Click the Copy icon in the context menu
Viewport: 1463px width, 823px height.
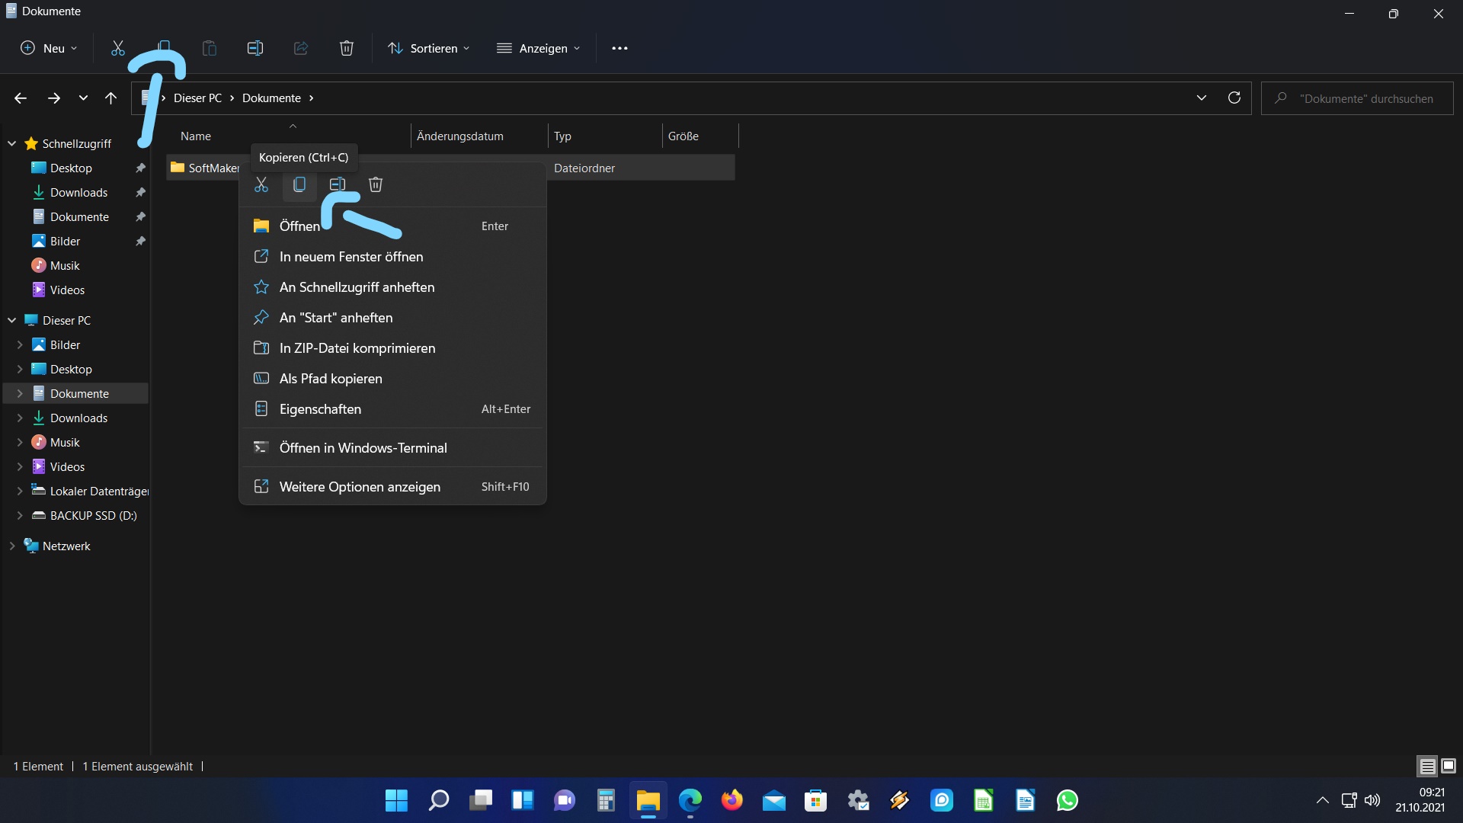click(299, 184)
